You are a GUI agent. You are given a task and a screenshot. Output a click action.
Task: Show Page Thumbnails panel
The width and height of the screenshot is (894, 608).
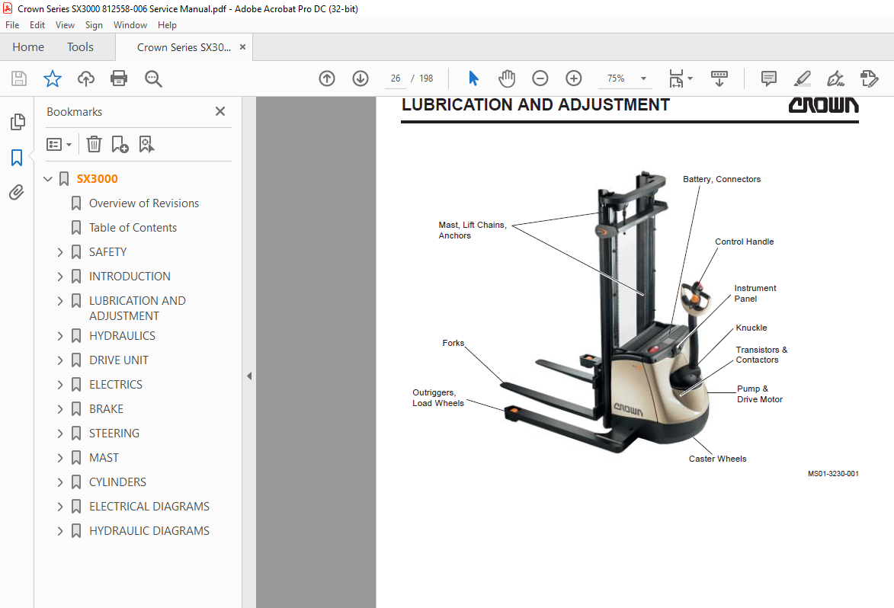point(17,121)
